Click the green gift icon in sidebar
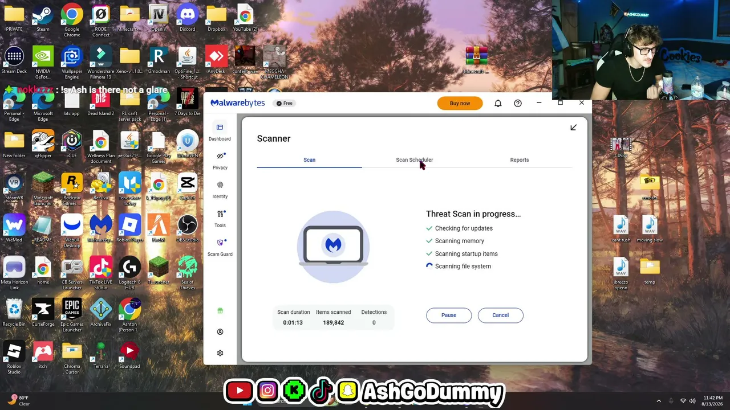Image resolution: width=730 pixels, height=410 pixels. [220, 311]
